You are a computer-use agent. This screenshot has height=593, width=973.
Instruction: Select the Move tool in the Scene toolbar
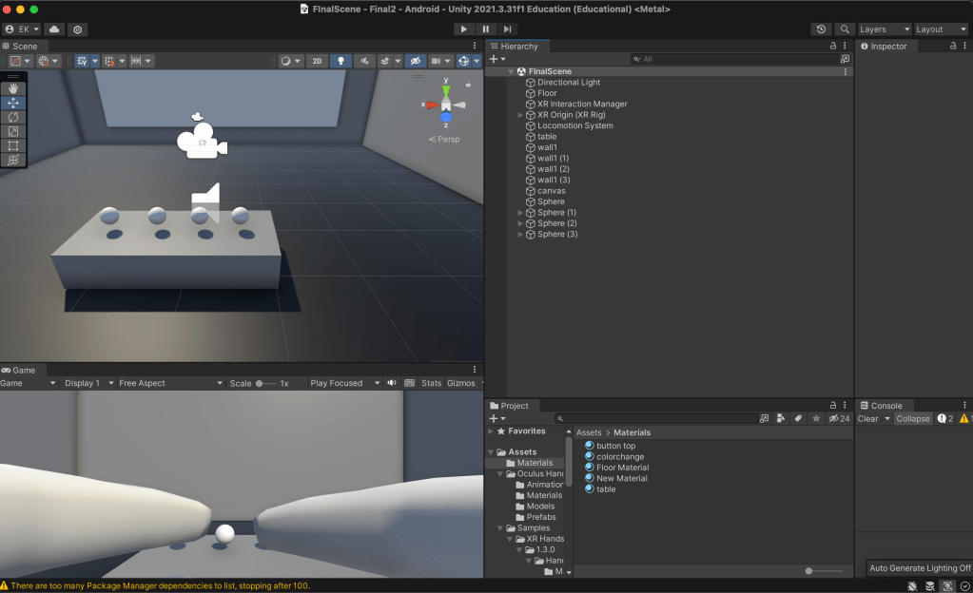12,103
